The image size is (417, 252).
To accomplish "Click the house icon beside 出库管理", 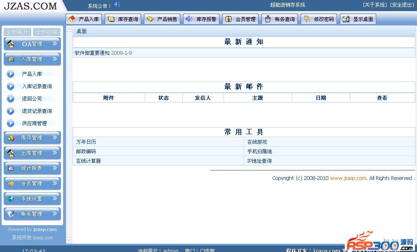I will tap(11, 153).
